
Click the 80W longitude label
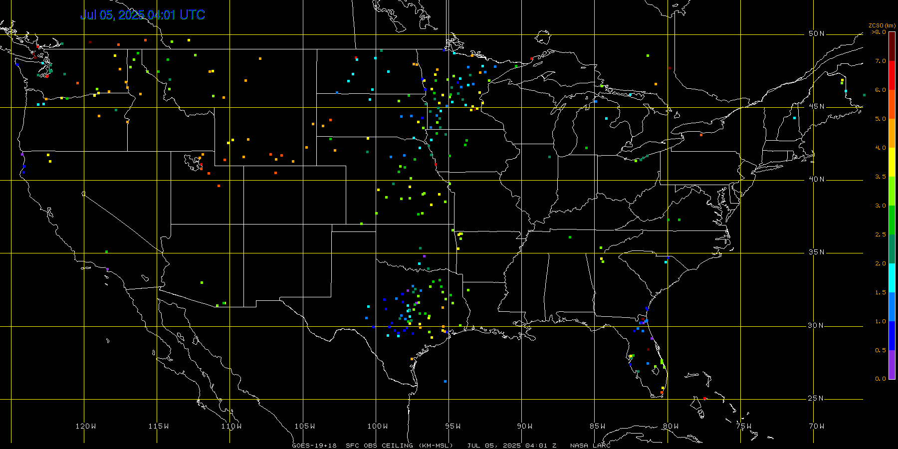tap(671, 426)
